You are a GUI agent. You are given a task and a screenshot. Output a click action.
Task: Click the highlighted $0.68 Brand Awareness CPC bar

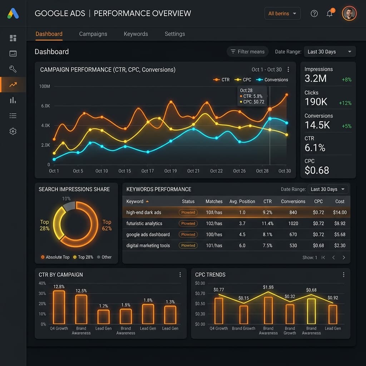[x=311, y=311]
